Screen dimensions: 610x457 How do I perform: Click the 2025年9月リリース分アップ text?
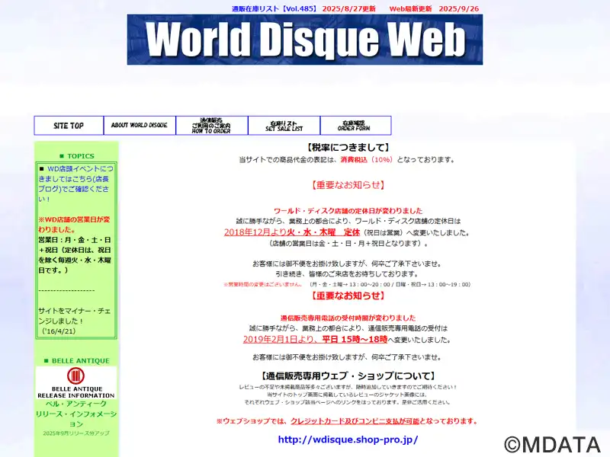click(x=76, y=433)
